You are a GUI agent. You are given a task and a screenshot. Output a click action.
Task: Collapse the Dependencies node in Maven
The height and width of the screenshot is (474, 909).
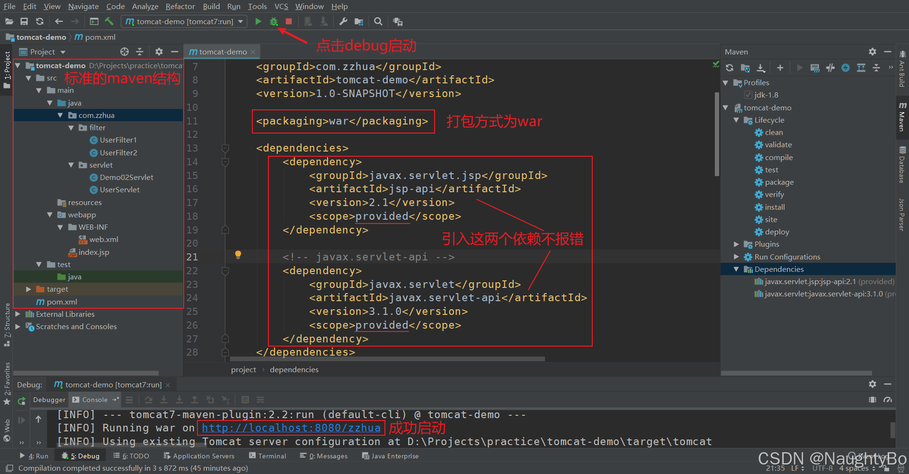(x=736, y=269)
